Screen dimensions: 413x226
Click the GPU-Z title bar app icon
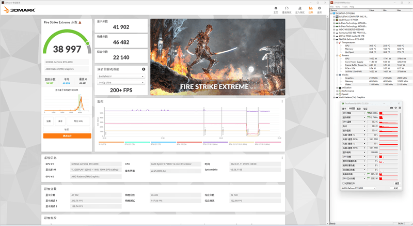(x=343, y=103)
